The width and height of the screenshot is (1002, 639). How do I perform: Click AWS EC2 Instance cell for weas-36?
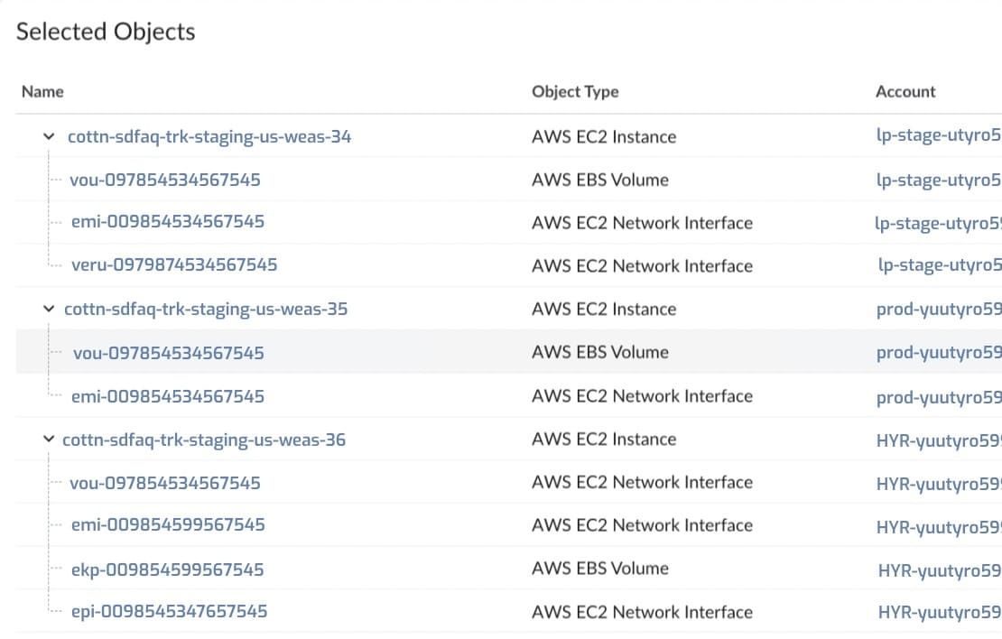603,439
